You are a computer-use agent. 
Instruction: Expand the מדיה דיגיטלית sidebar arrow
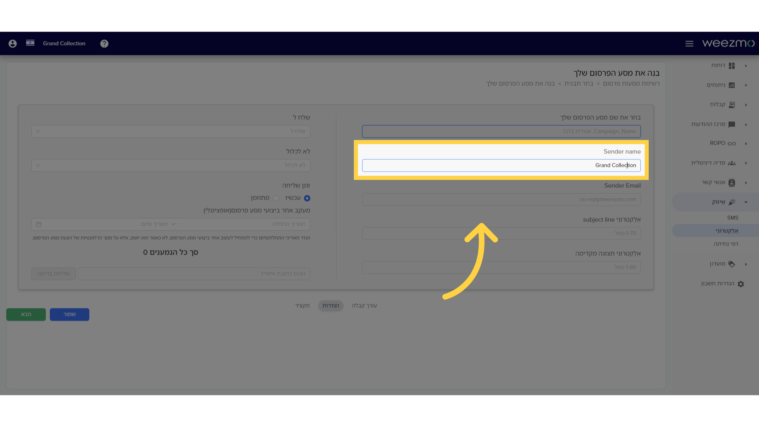(746, 163)
